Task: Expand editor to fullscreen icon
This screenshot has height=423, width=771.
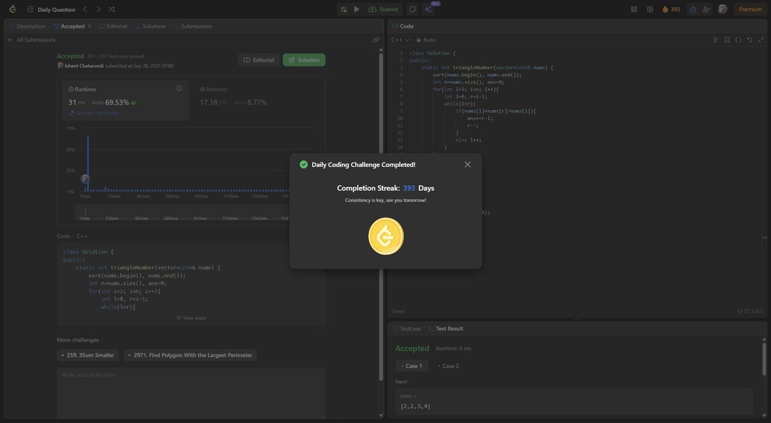Action: point(761,40)
